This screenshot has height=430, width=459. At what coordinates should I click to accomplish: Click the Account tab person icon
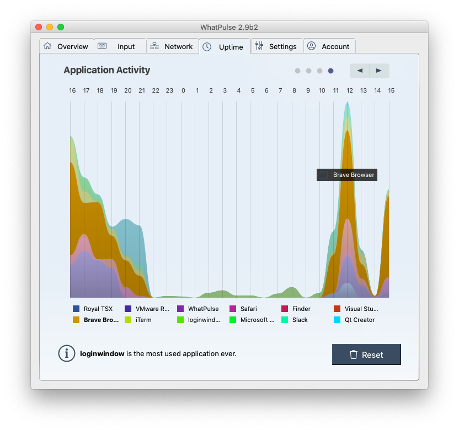point(311,46)
